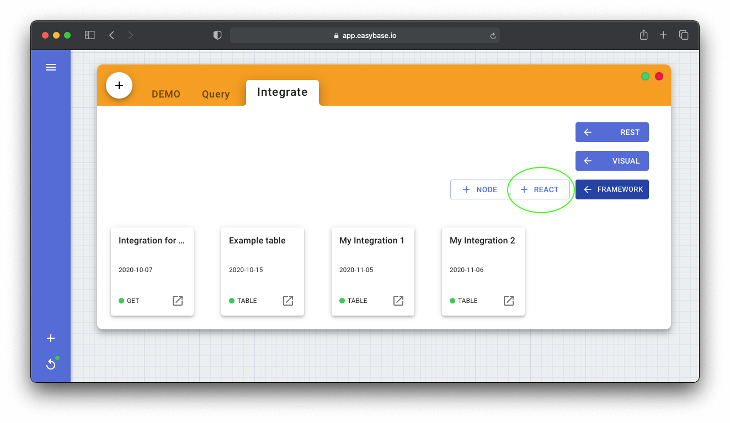
Task: Open the hamburger menu in the sidebar
Action: coord(51,67)
